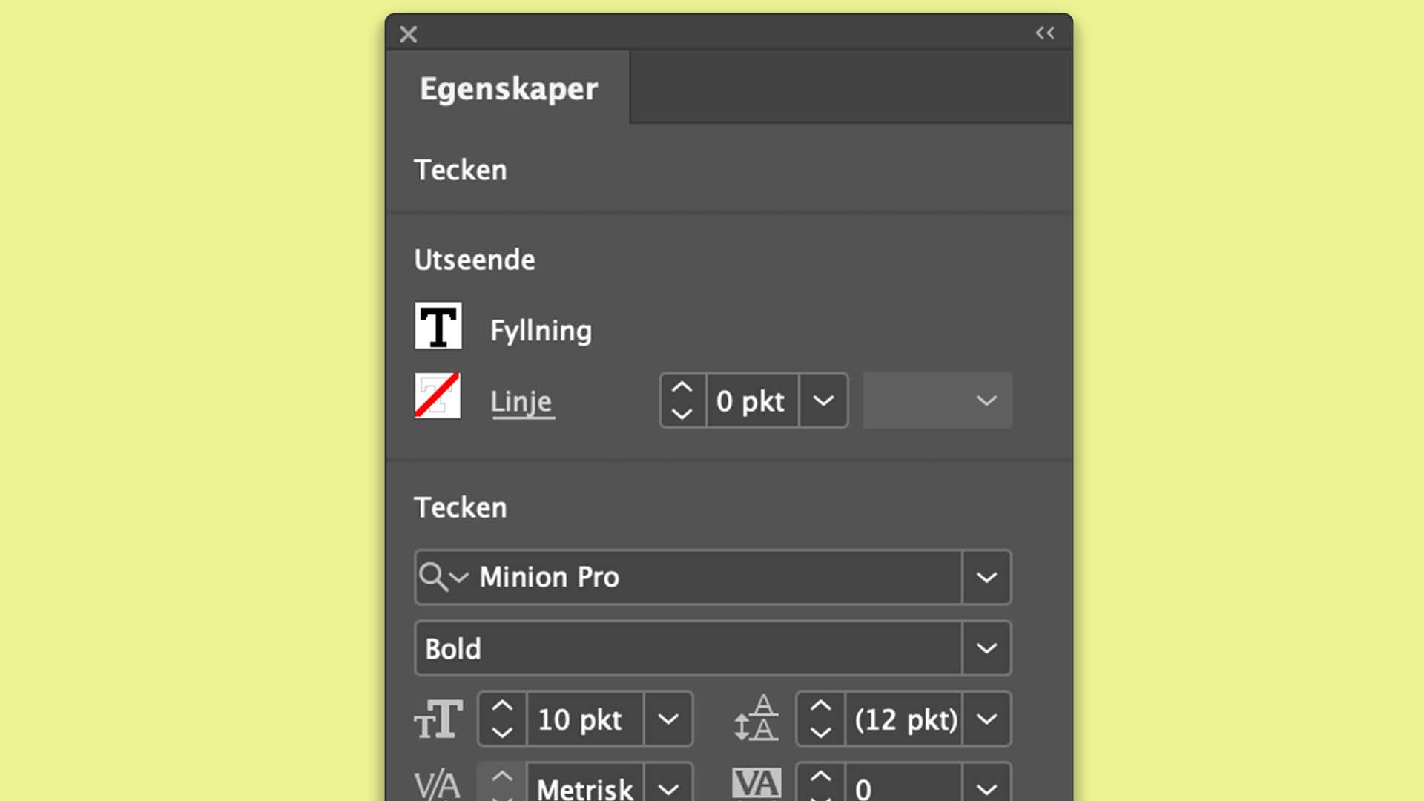Click the font size stepper arrows

502,719
